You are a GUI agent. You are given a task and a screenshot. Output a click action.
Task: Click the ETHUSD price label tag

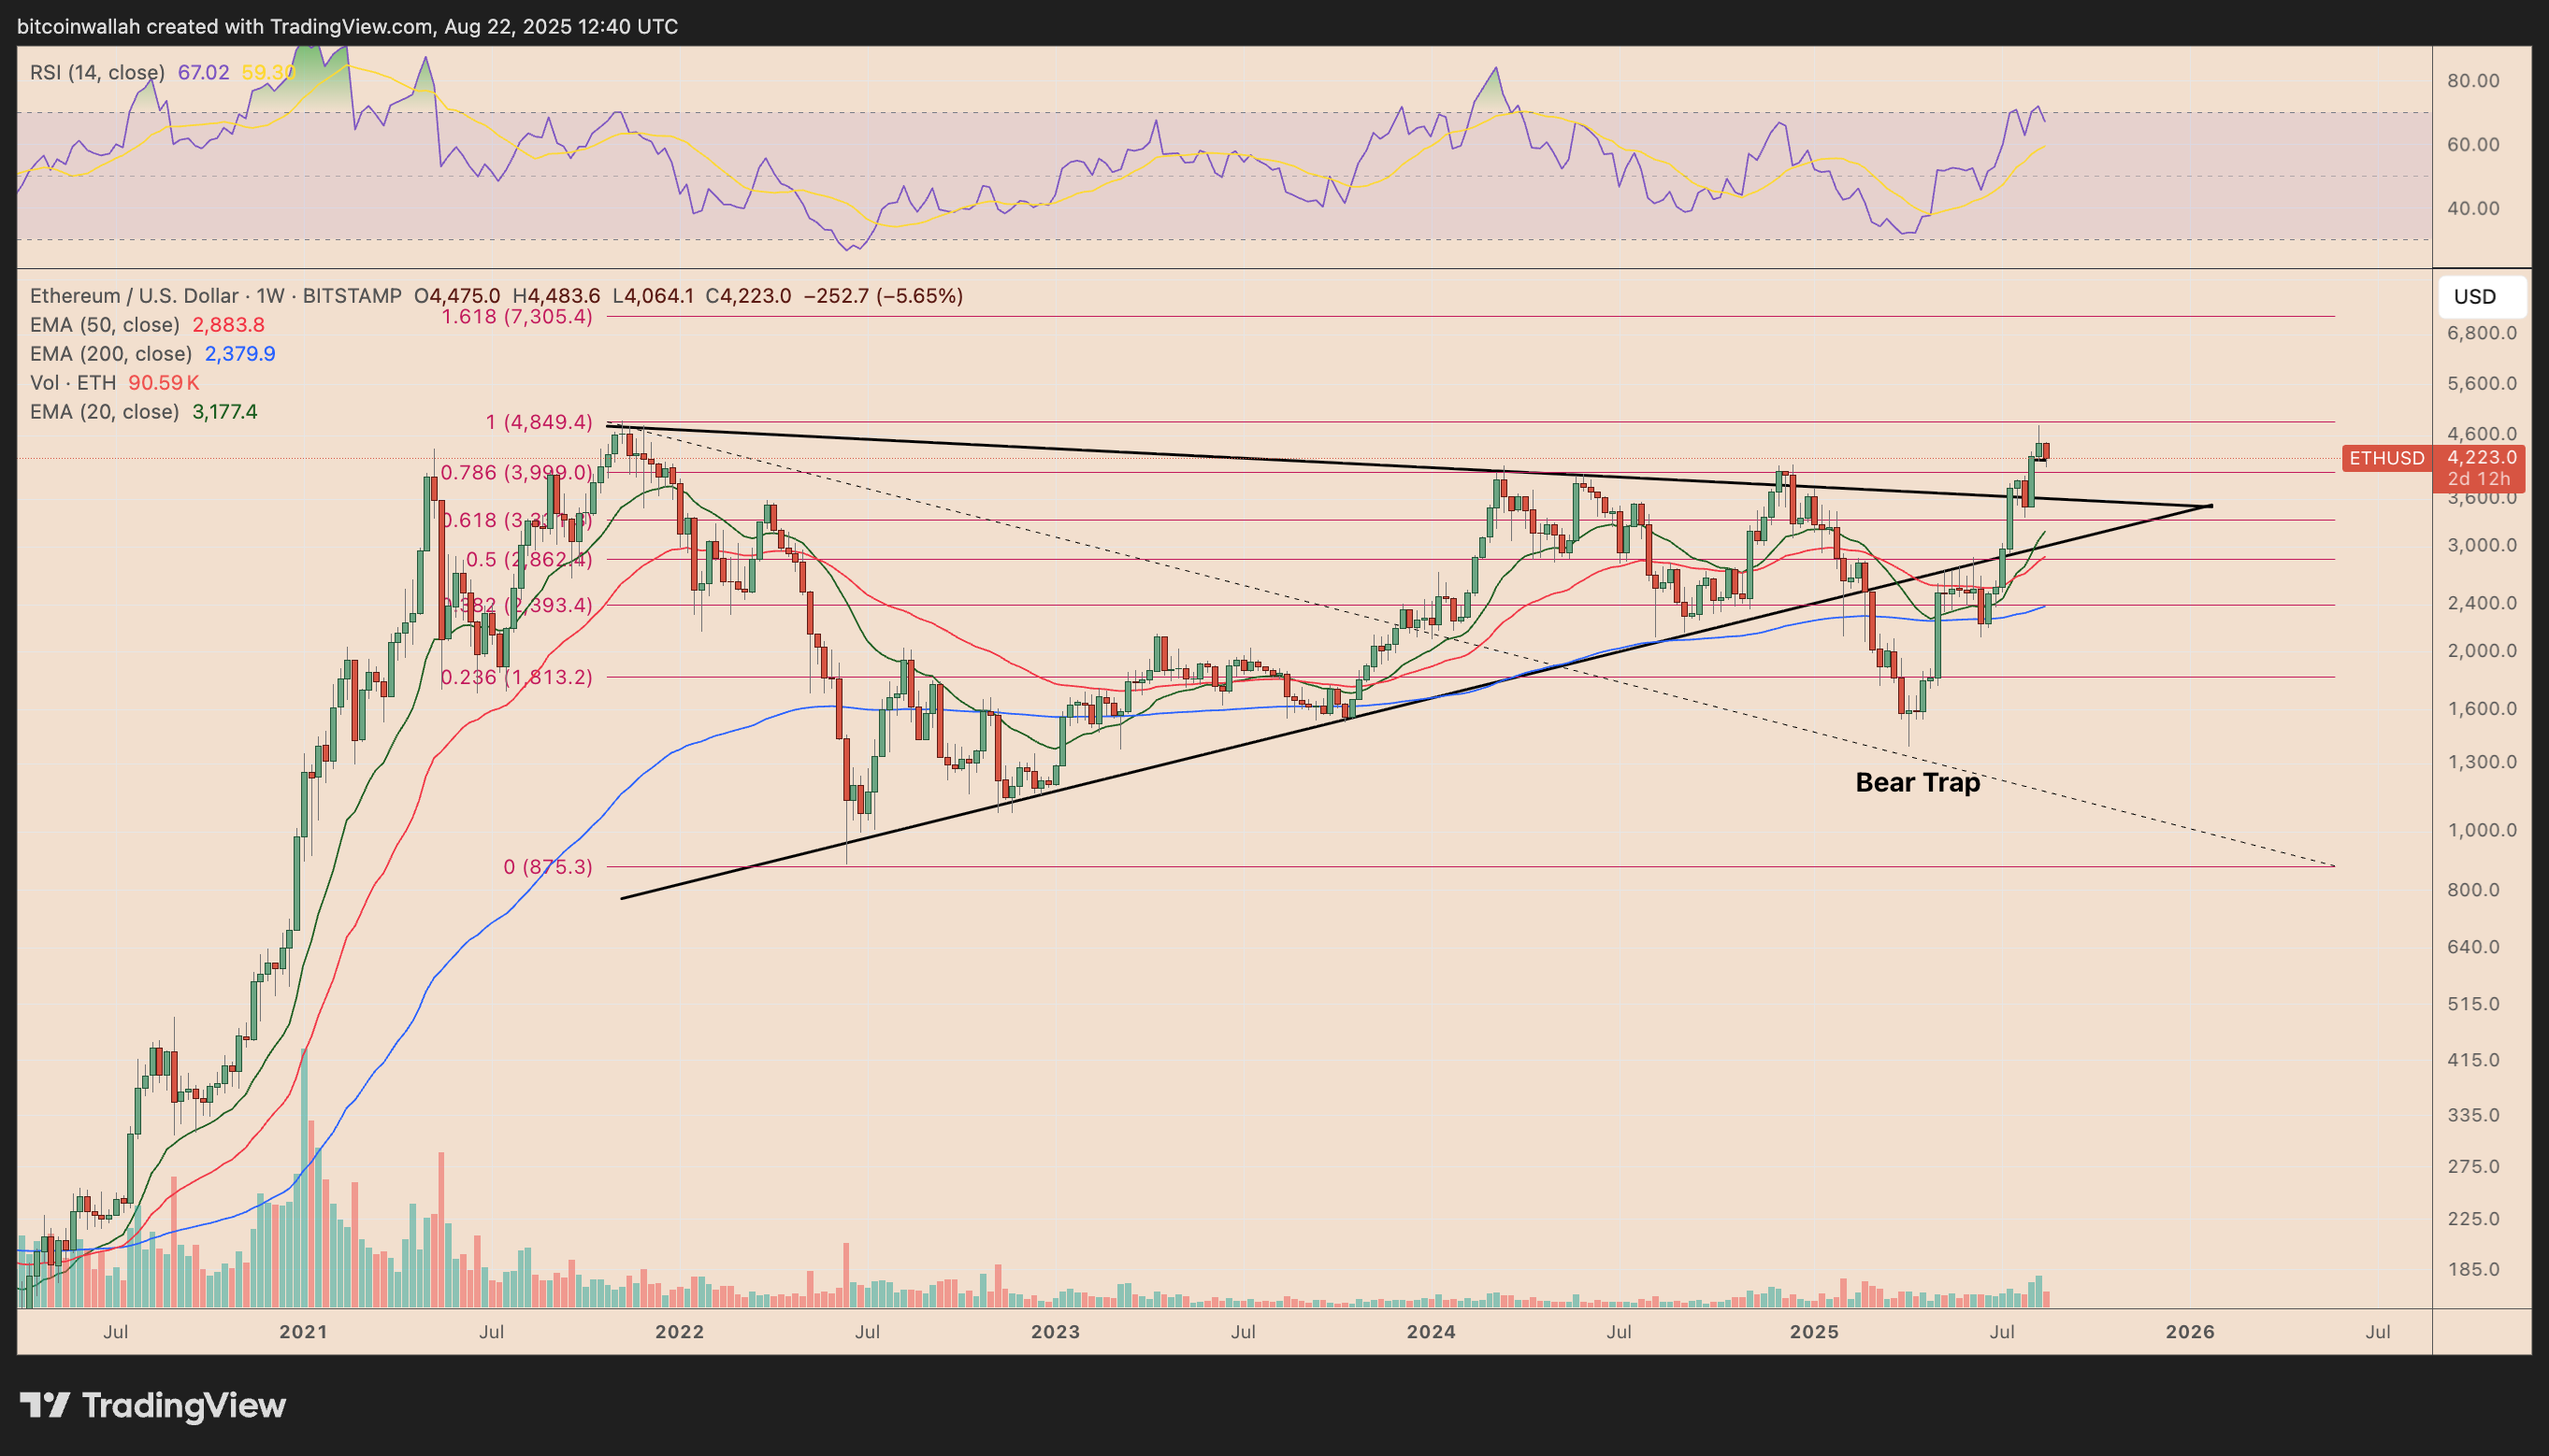pyautogui.click(x=2385, y=458)
